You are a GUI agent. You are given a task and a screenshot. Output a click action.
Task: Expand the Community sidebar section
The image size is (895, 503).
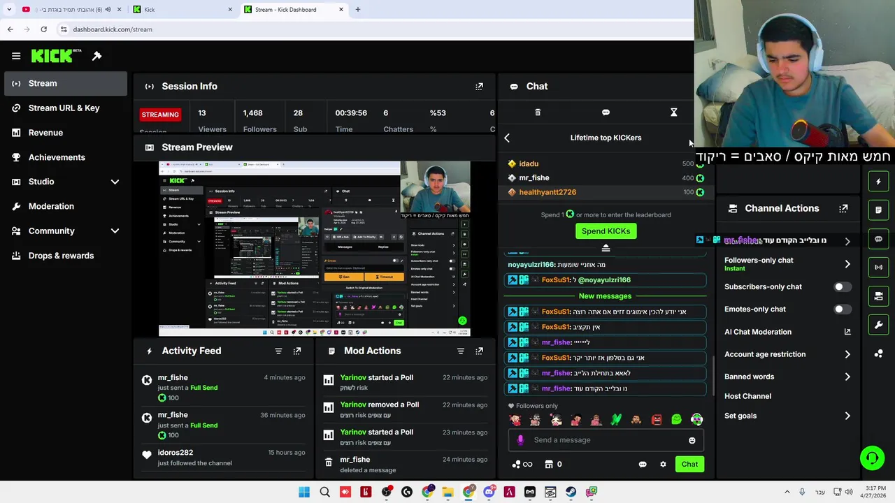115,231
